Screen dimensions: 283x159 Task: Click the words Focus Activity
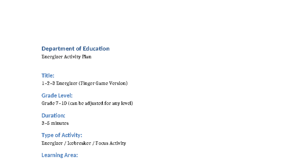pos(110,143)
